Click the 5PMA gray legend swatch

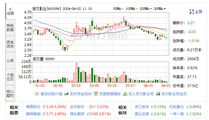(x=122, y=9)
